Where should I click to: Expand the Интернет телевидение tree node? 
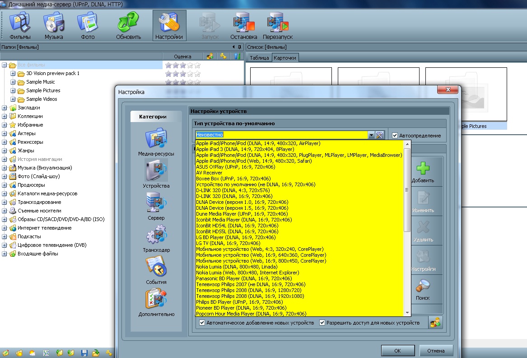[5, 228]
